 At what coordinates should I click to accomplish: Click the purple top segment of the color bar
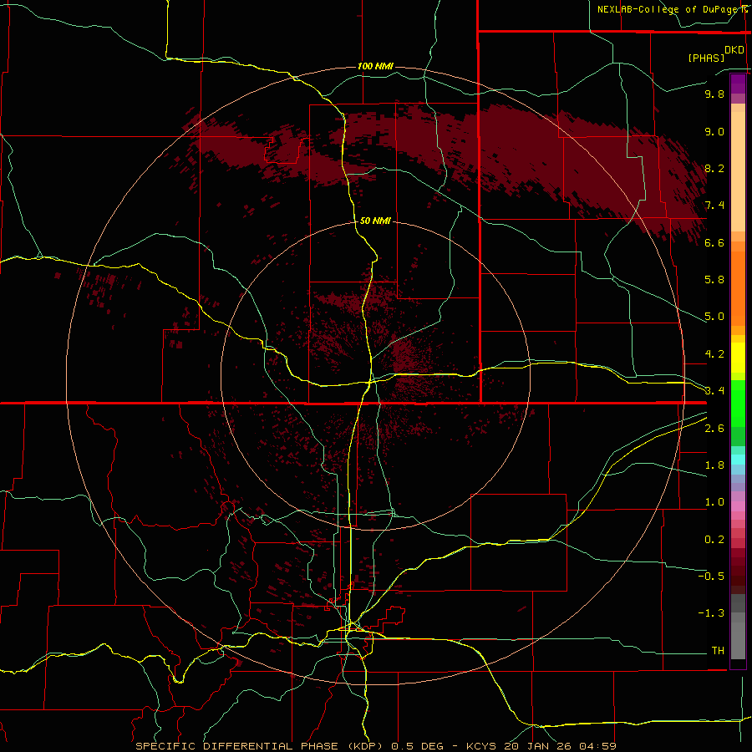tap(738, 84)
